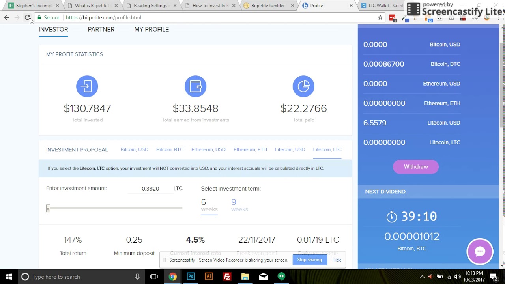Hide the Screencastify sharing bar
This screenshot has height=284, width=505.
[337, 260]
